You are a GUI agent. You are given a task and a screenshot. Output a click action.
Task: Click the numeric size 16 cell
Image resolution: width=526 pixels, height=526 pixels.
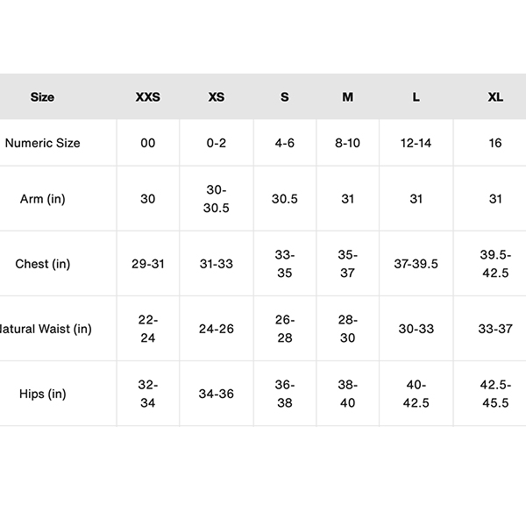(x=495, y=143)
